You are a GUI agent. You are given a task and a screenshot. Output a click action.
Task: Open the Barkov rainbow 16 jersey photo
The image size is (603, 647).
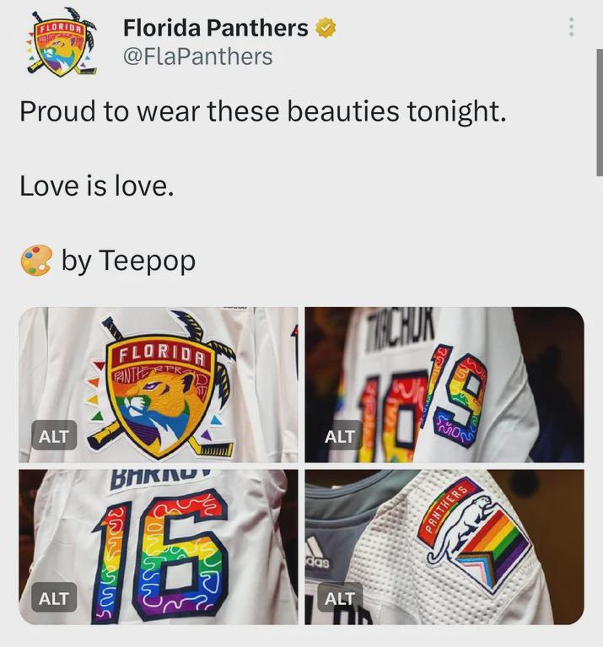[x=159, y=547]
